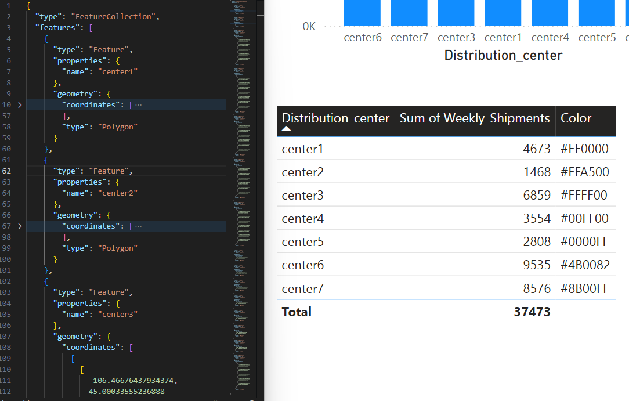
Task: Select the center6 table row cell
Action: [302, 265]
